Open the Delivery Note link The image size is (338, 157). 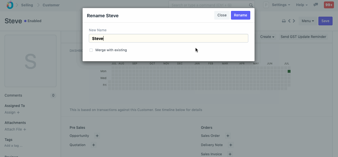pos(212,145)
